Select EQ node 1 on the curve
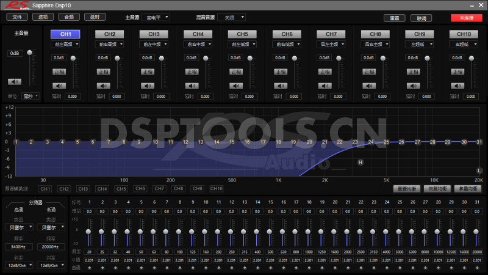The width and height of the screenshot is (488, 275). [x=16, y=142]
